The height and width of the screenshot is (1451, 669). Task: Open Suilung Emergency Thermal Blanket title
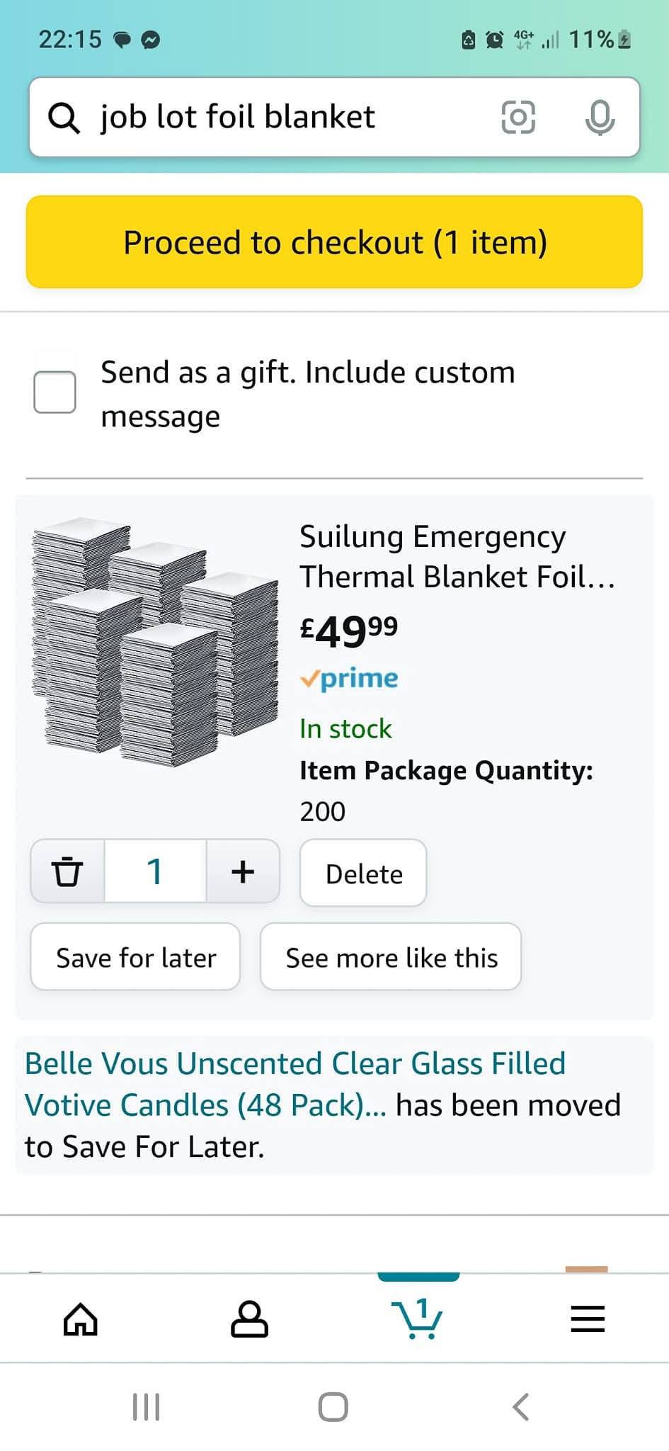click(457, 556)
